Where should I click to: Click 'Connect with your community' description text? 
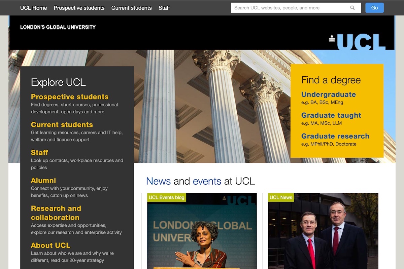(69, 192)
